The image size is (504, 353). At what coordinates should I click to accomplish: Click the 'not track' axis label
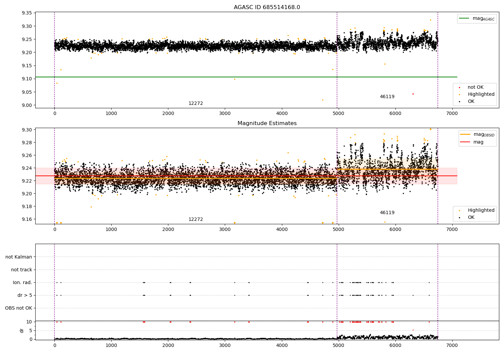pyautogui.click(x=22, y=270)
